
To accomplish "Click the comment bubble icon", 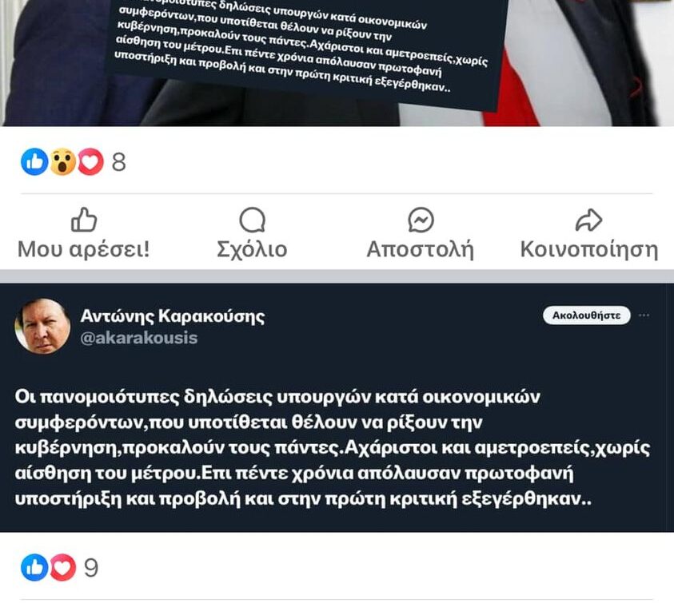I will pyautogui.click(x=253, y=220).
